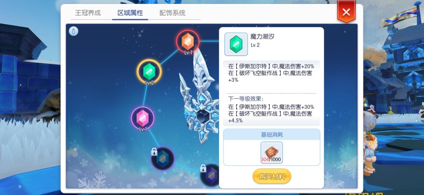
Task: Tap the locked blue gem node
Action: pos(162,159)
